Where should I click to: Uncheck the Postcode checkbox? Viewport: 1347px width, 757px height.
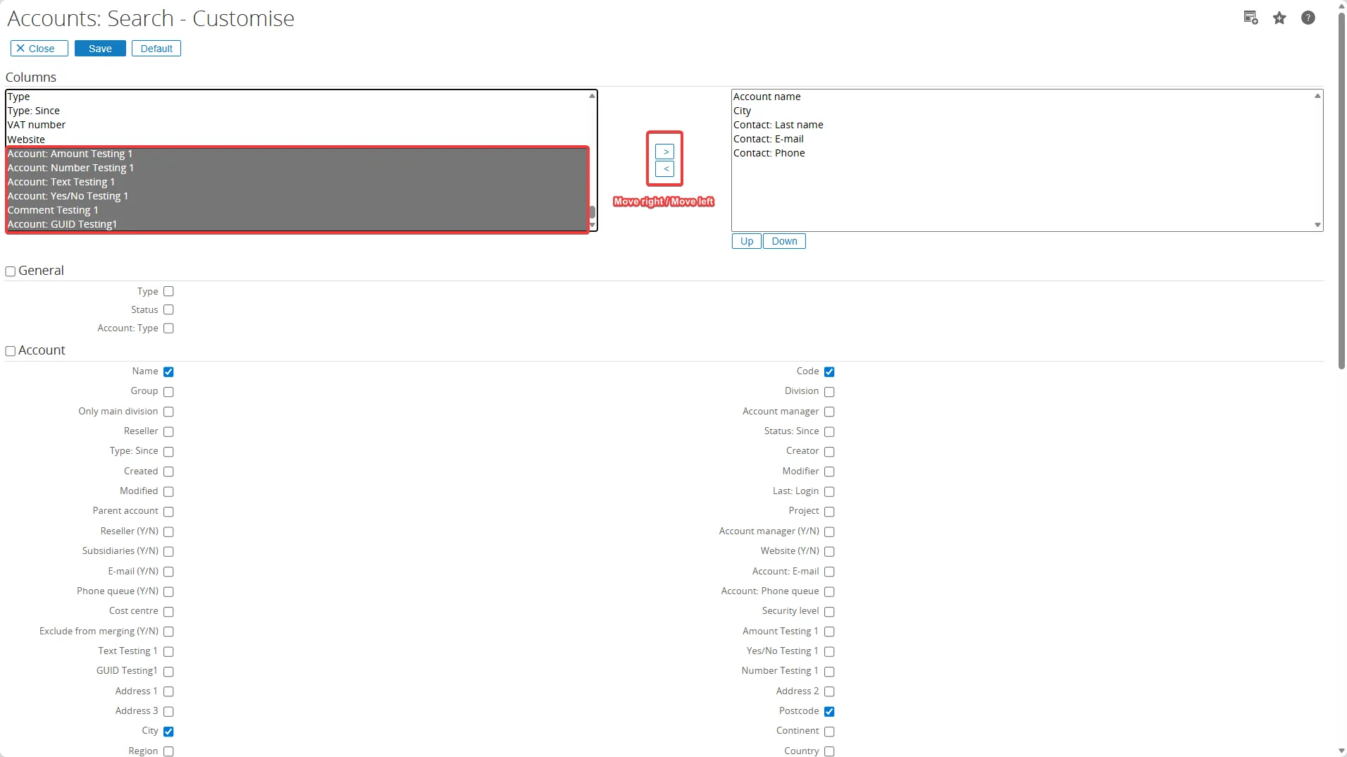[x=829, y=712]
